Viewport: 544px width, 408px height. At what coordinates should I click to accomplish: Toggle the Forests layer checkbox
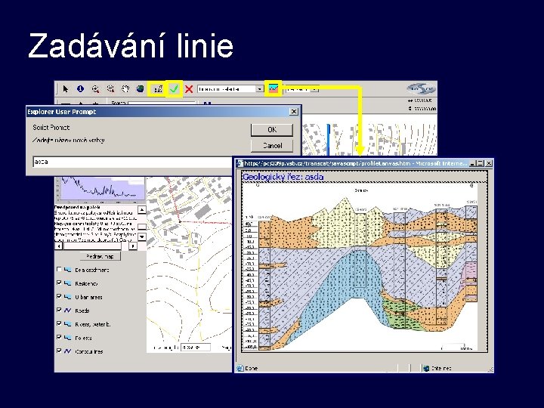point(59,337)
